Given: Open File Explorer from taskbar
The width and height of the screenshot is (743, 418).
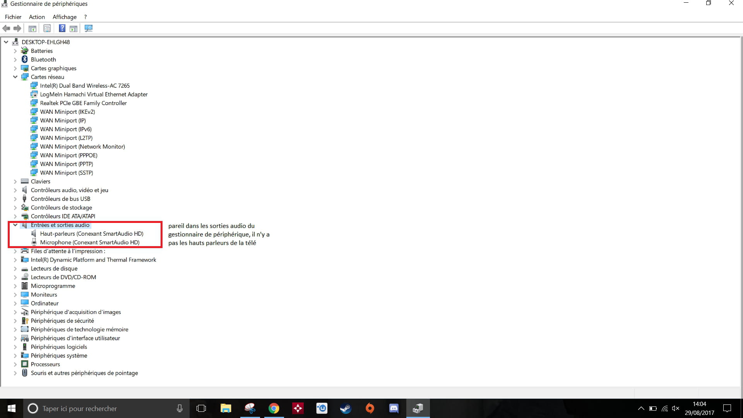Looking at the screenshot, I should tap(226, 408).
